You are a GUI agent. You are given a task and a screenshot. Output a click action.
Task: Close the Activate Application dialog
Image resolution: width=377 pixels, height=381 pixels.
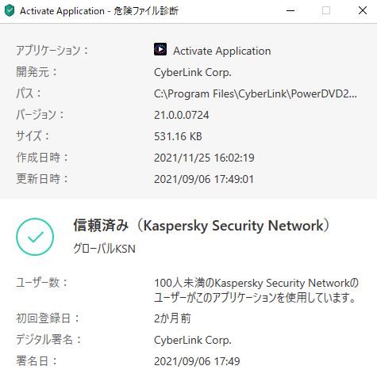(x=363, y=11)
